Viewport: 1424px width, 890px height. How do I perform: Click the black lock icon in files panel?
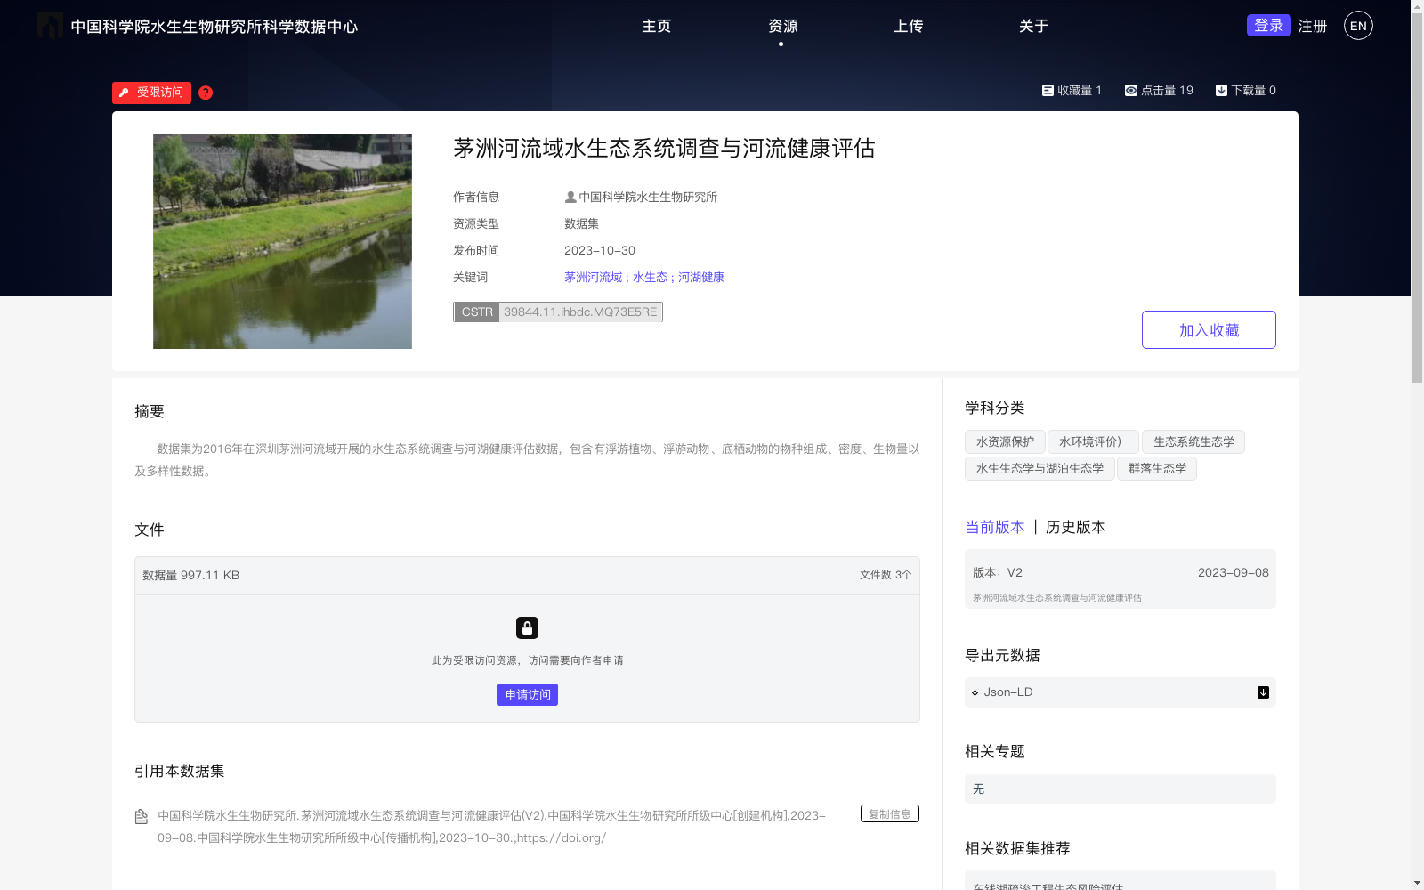coord(527,628)
